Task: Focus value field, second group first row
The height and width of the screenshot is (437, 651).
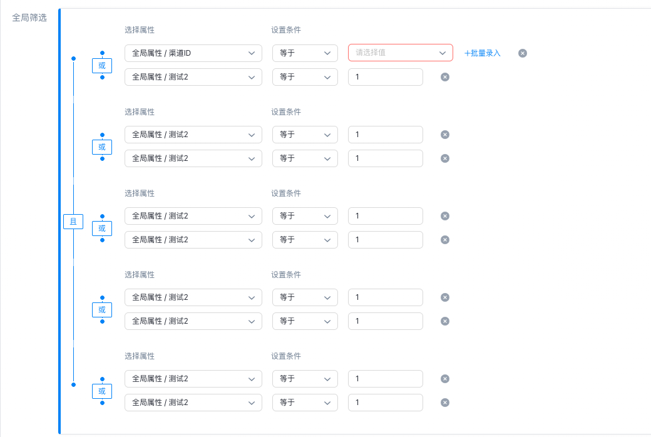Action: (x=386, y=135)
